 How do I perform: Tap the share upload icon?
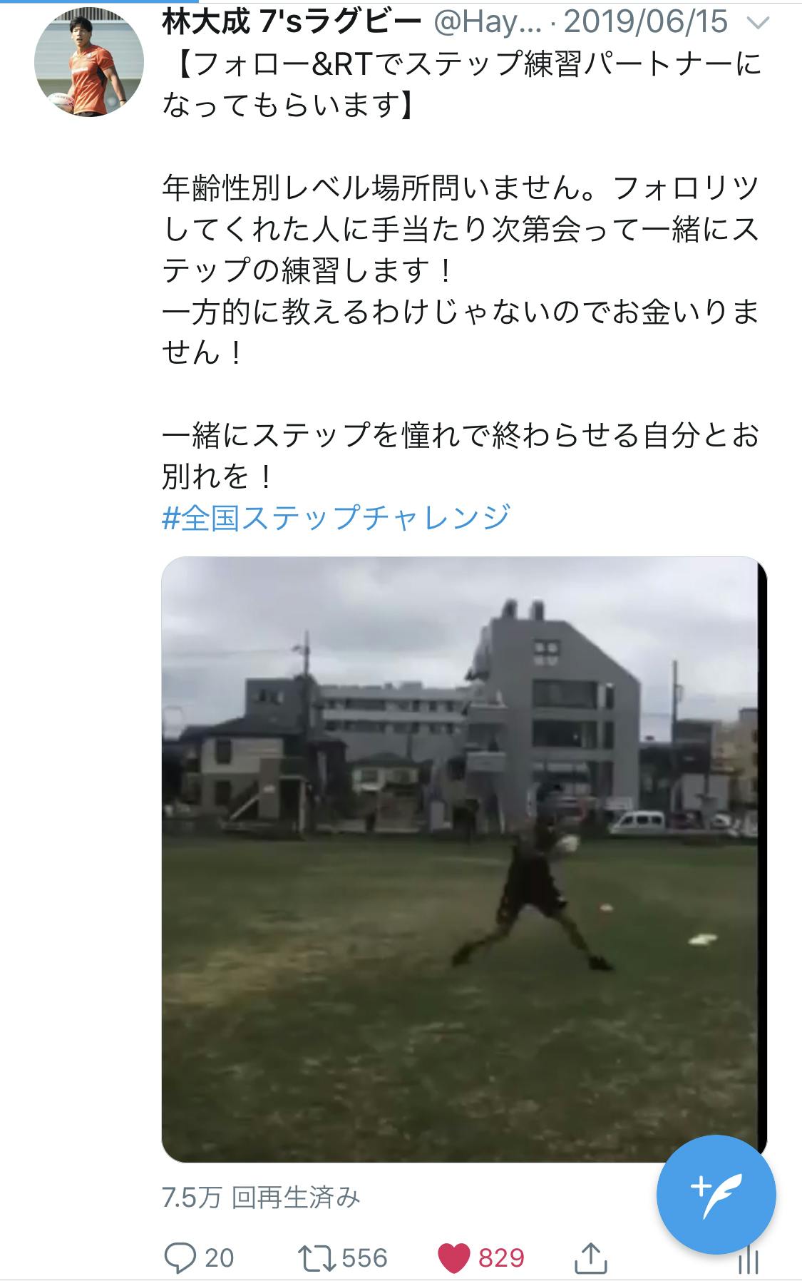[x=590, y=1257]
